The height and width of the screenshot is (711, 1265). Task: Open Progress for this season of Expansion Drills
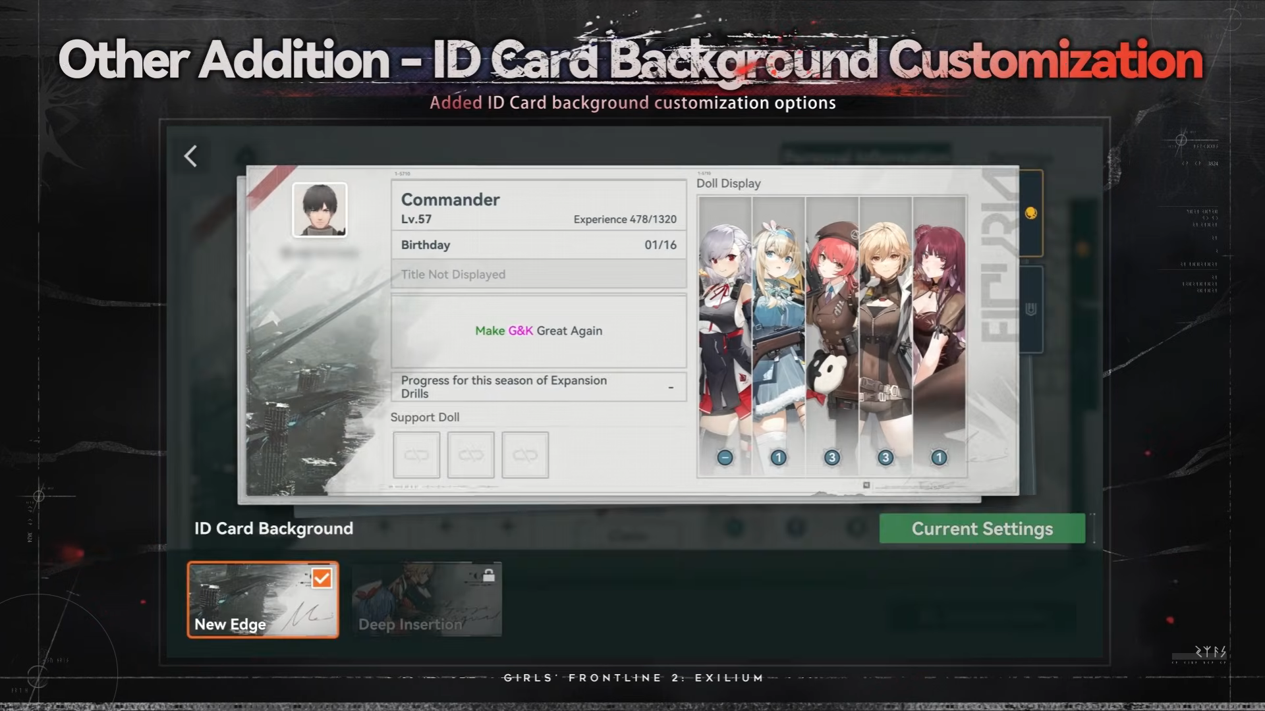(x=539, y=387)
